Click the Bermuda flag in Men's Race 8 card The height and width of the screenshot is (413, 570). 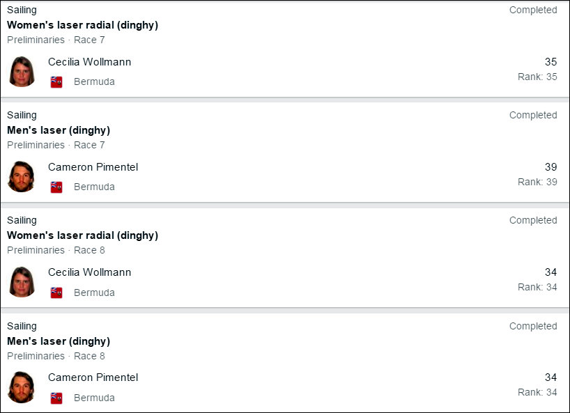pyautogui.click(x=56, y=398)
